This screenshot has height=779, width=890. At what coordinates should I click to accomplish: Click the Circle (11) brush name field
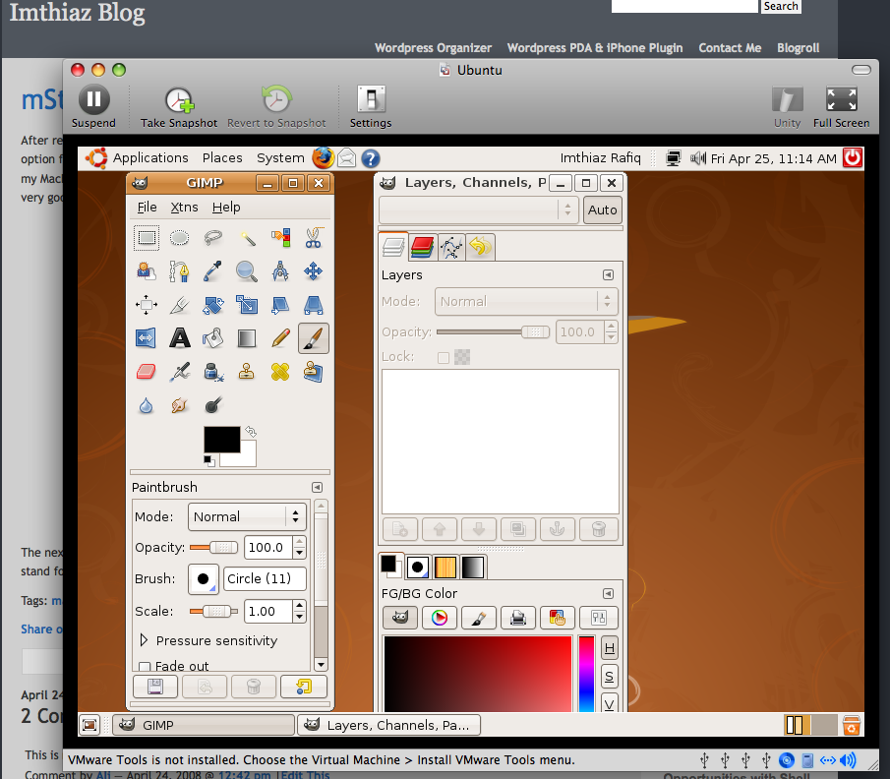point(265,579)
